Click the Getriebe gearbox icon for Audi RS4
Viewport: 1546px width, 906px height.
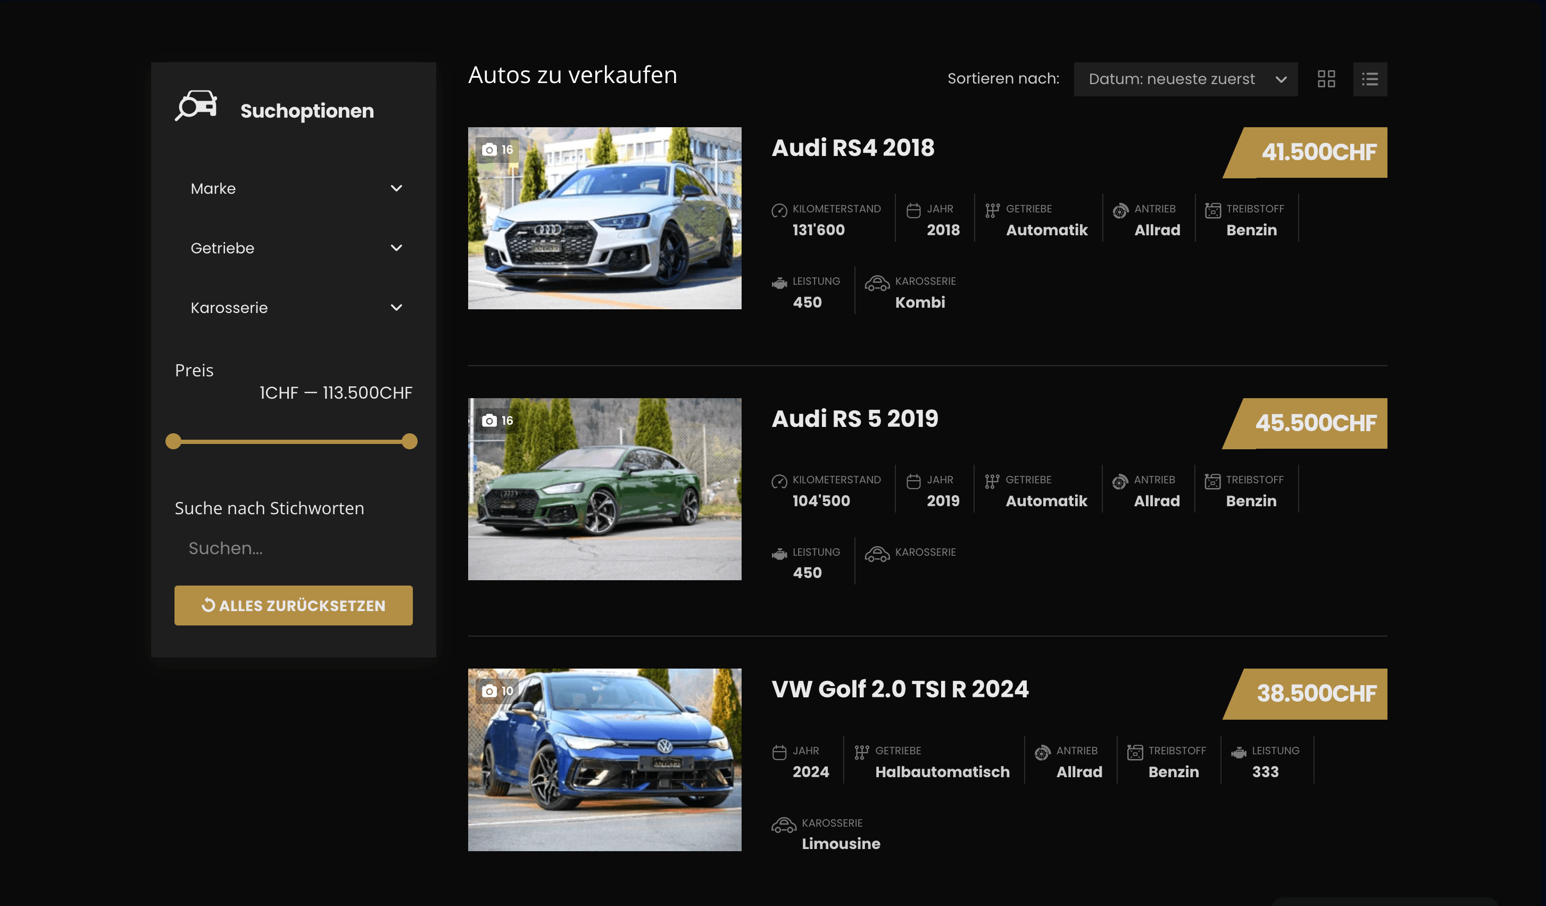pyautogui.click(x=992, y=211)
